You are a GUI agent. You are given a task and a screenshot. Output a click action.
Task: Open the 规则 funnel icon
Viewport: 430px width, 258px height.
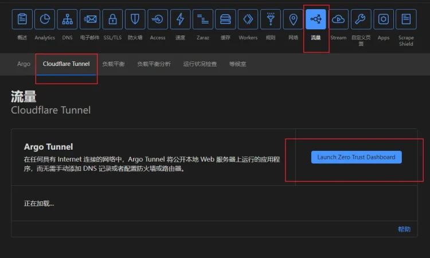tap(271, 19)
